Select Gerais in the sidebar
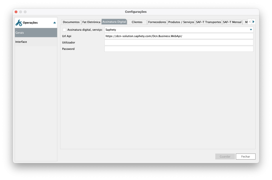 36,33
